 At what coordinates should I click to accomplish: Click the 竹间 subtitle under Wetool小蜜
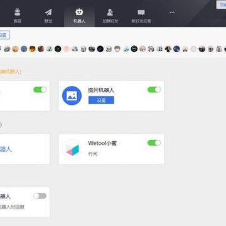(93, 154)
